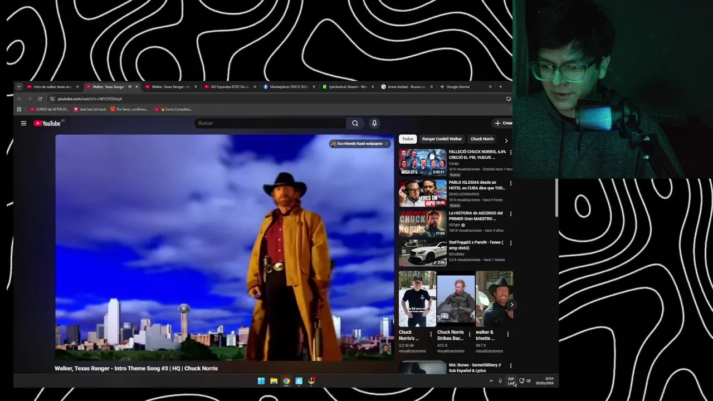Click the 'Walker, Texas Ranger - Intro Theme Song #3' title
The height and width of the screenshot is (401, 713).
pos(136,368)
